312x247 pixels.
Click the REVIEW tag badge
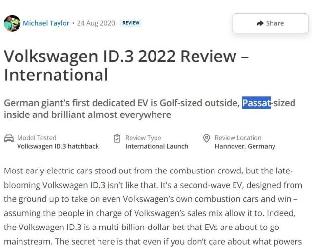pos(131,23)
